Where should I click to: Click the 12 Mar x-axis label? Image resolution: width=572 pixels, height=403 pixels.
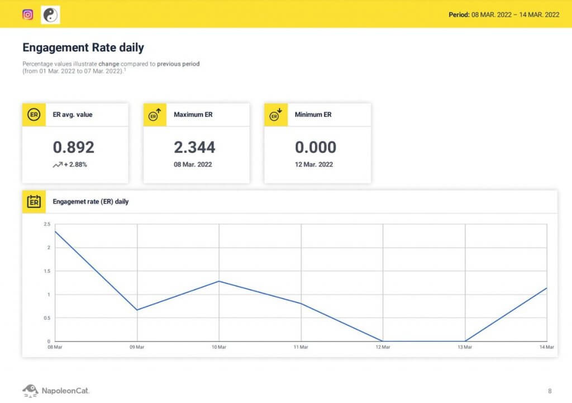coord(383,347)
